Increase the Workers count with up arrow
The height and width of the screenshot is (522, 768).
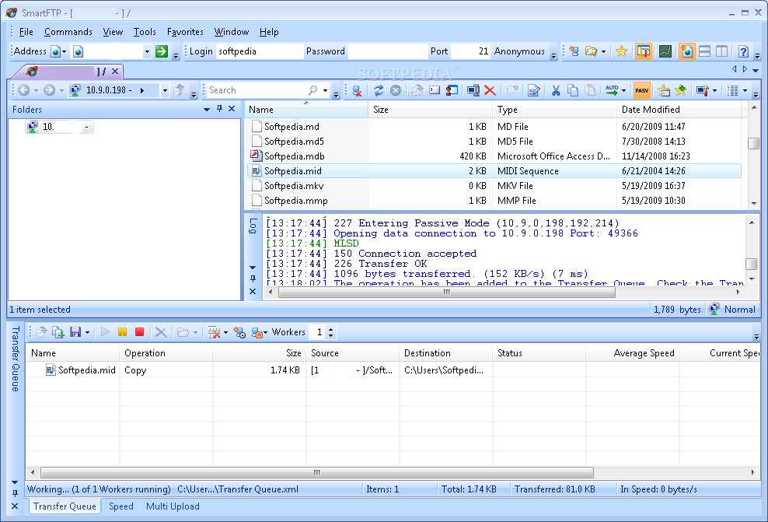point(332,329)
